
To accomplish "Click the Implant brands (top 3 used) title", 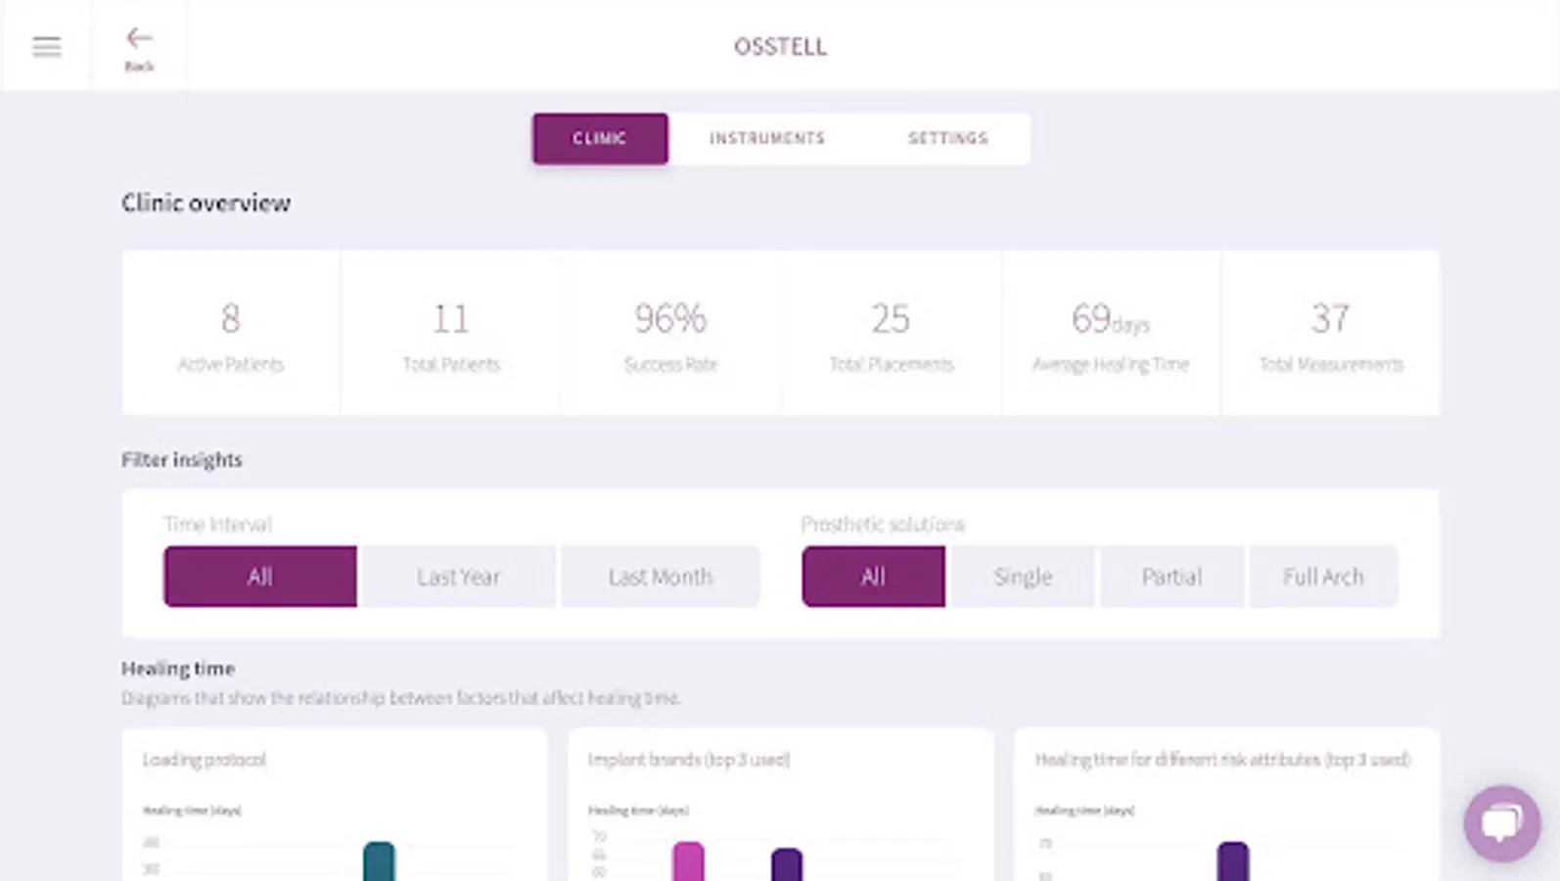I will 689,760.
